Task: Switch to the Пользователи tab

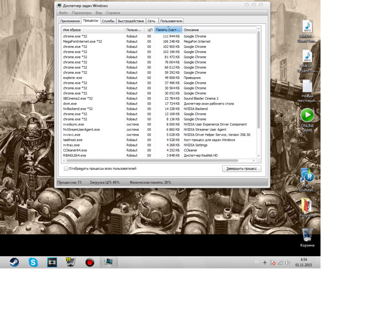Action: (171, 21)
